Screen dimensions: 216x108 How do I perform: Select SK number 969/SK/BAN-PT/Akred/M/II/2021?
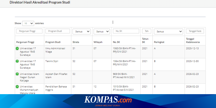click(124, 76)
